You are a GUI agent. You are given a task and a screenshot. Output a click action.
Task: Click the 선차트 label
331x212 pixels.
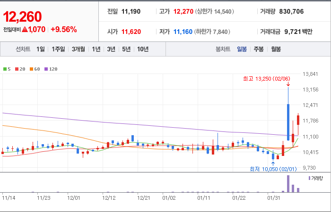(23, 49)
